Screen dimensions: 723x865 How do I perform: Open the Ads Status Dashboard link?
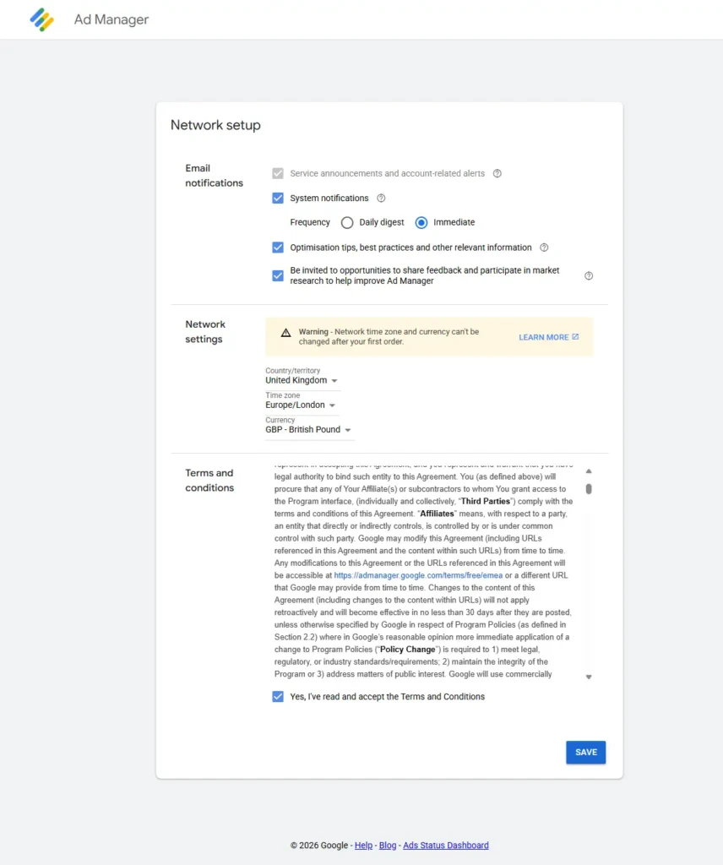pyautogui.click(x=446, y=845)
